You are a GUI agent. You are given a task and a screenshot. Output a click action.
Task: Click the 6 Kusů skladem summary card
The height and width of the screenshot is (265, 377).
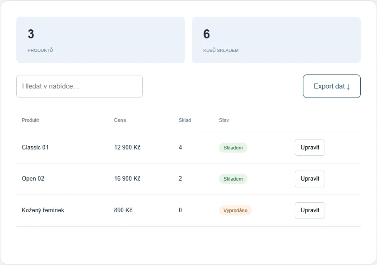[x=276, y=40]
